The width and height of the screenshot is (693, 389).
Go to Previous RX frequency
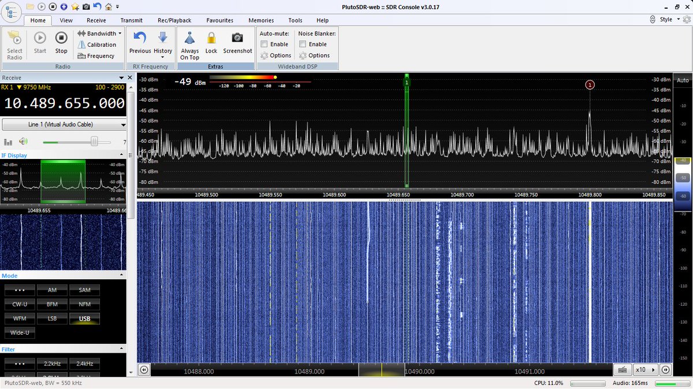point(140,43)
